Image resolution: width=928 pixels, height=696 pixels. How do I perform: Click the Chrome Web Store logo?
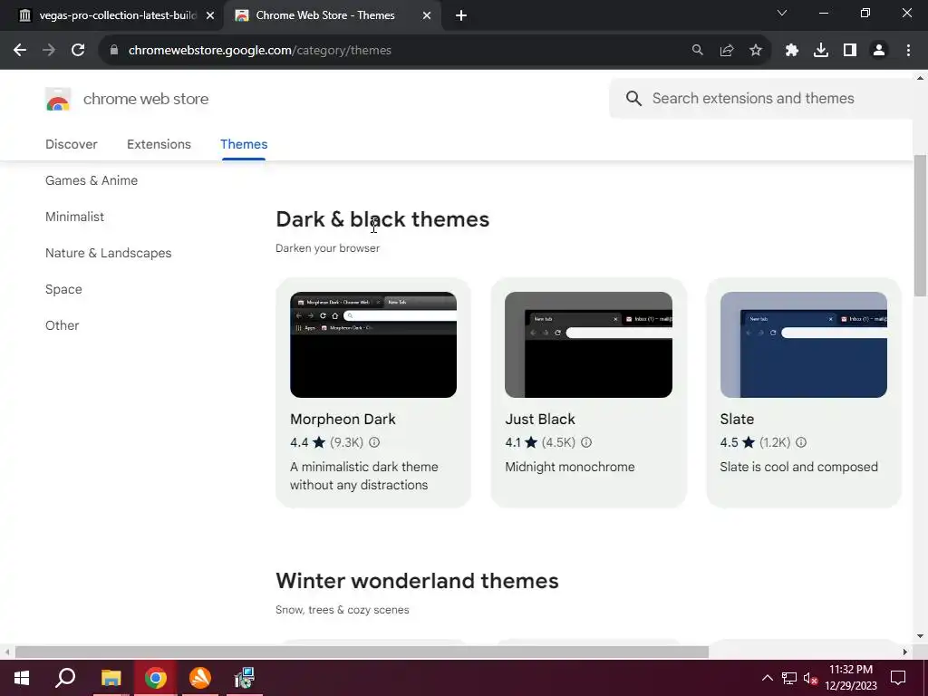coord(58,99)
